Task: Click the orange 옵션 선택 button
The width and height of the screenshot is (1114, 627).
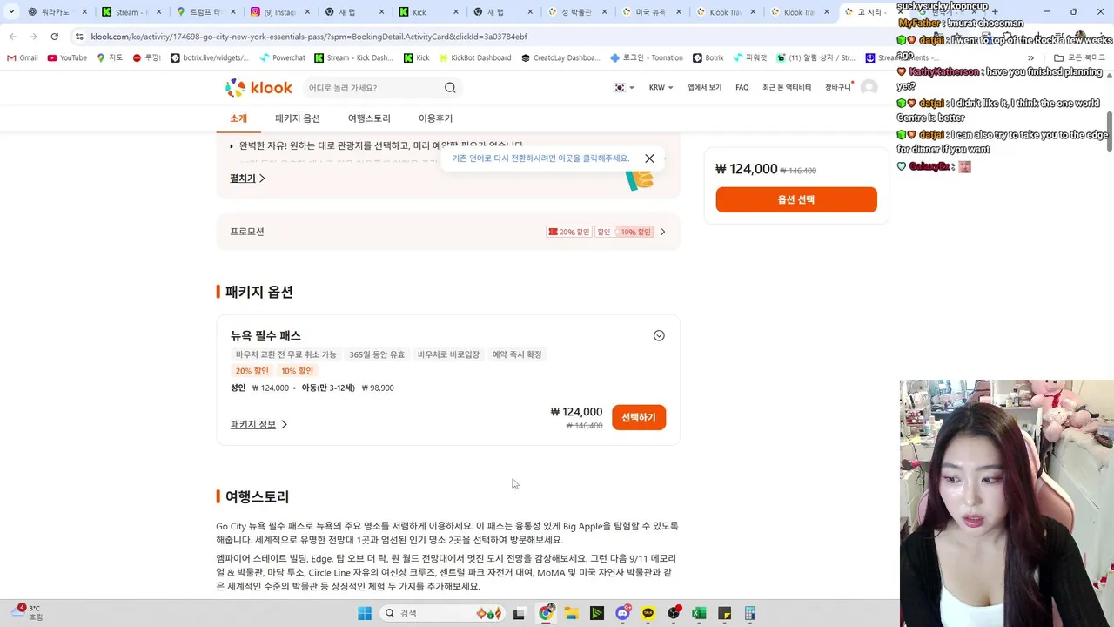Action: [796, 199]
